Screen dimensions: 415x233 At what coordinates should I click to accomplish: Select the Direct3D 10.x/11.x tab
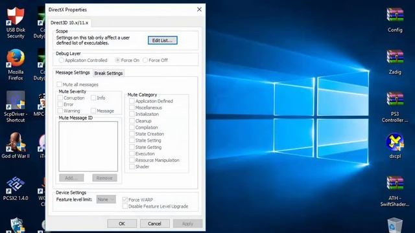[x=69, y=23]
